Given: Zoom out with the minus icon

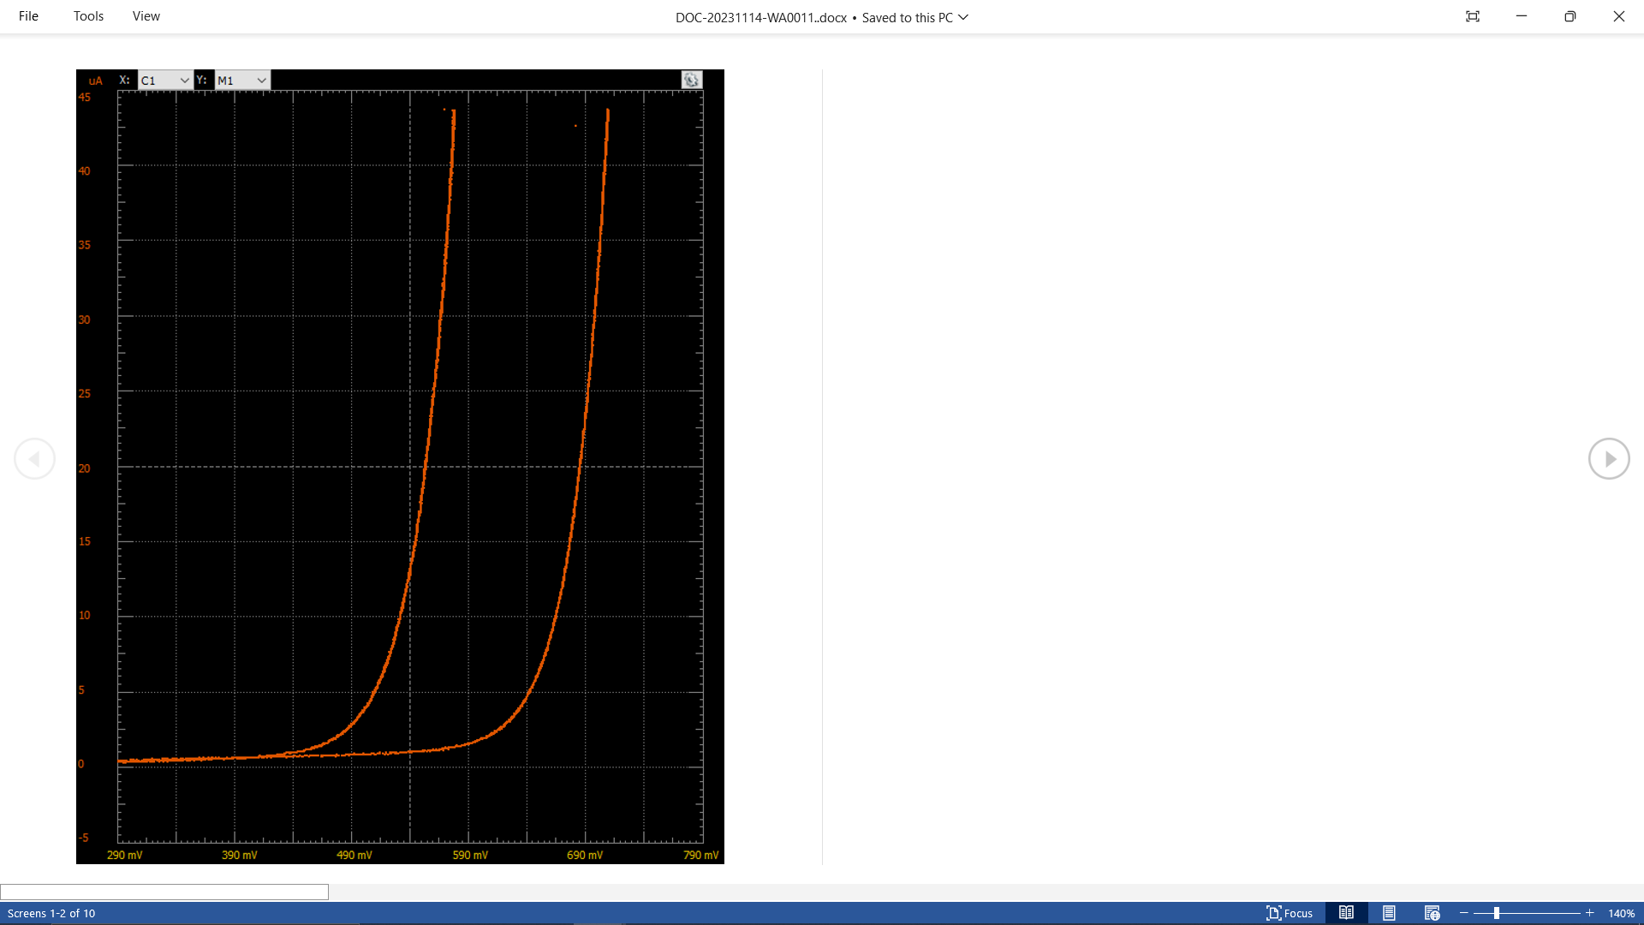Looking at the screenshot, I should (x=1464, y=913).
